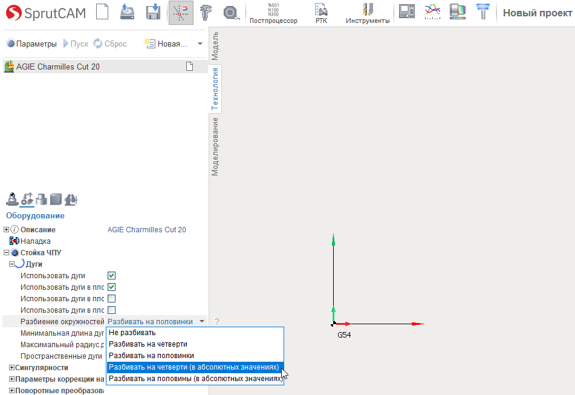Click the Описание info circle icon

[15, 230]
